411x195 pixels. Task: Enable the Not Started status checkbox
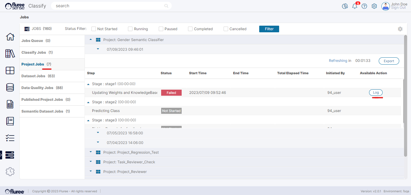coord(94,29)
